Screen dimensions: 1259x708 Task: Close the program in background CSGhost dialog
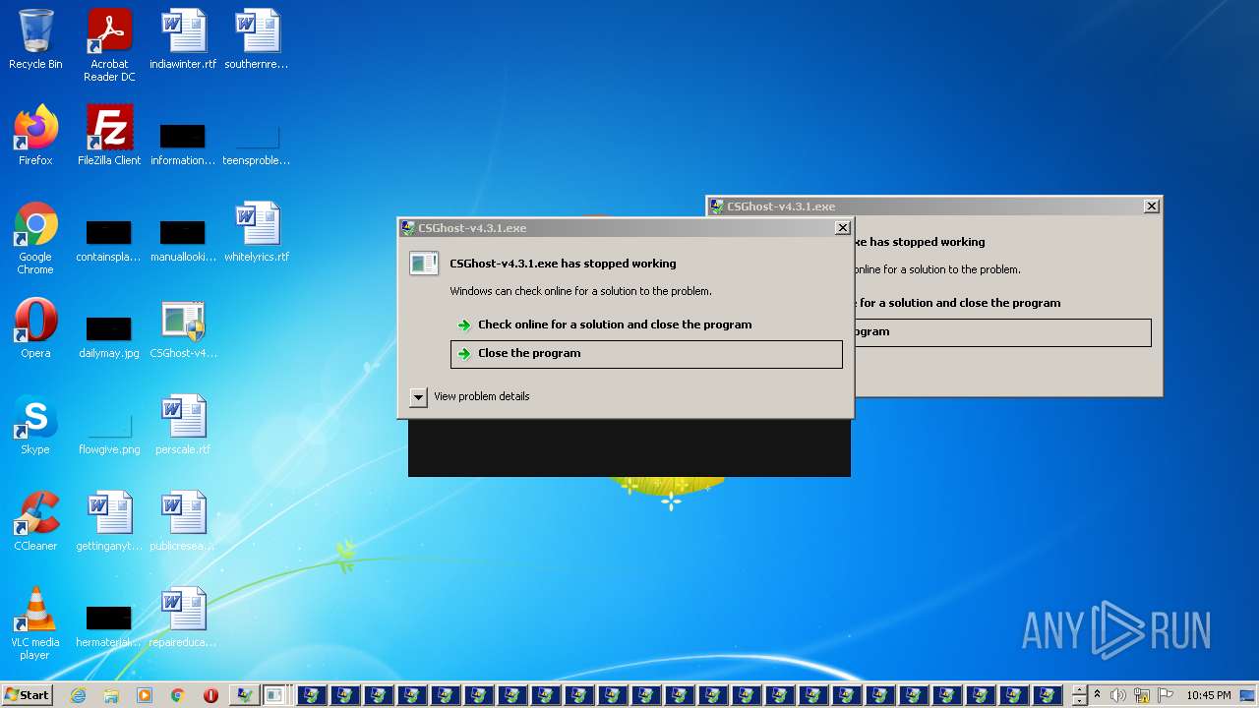pyautogui.click(x=1001, y=332)
